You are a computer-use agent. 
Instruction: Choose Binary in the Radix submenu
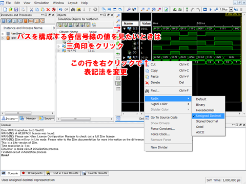(x=200, y=105)
